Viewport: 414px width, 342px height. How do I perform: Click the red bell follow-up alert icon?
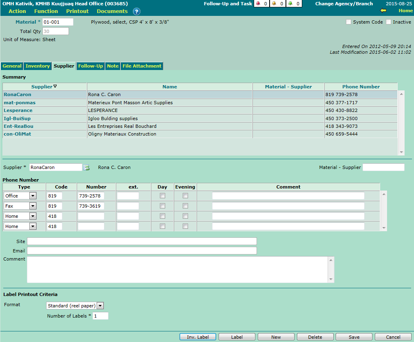pos(258,3)
